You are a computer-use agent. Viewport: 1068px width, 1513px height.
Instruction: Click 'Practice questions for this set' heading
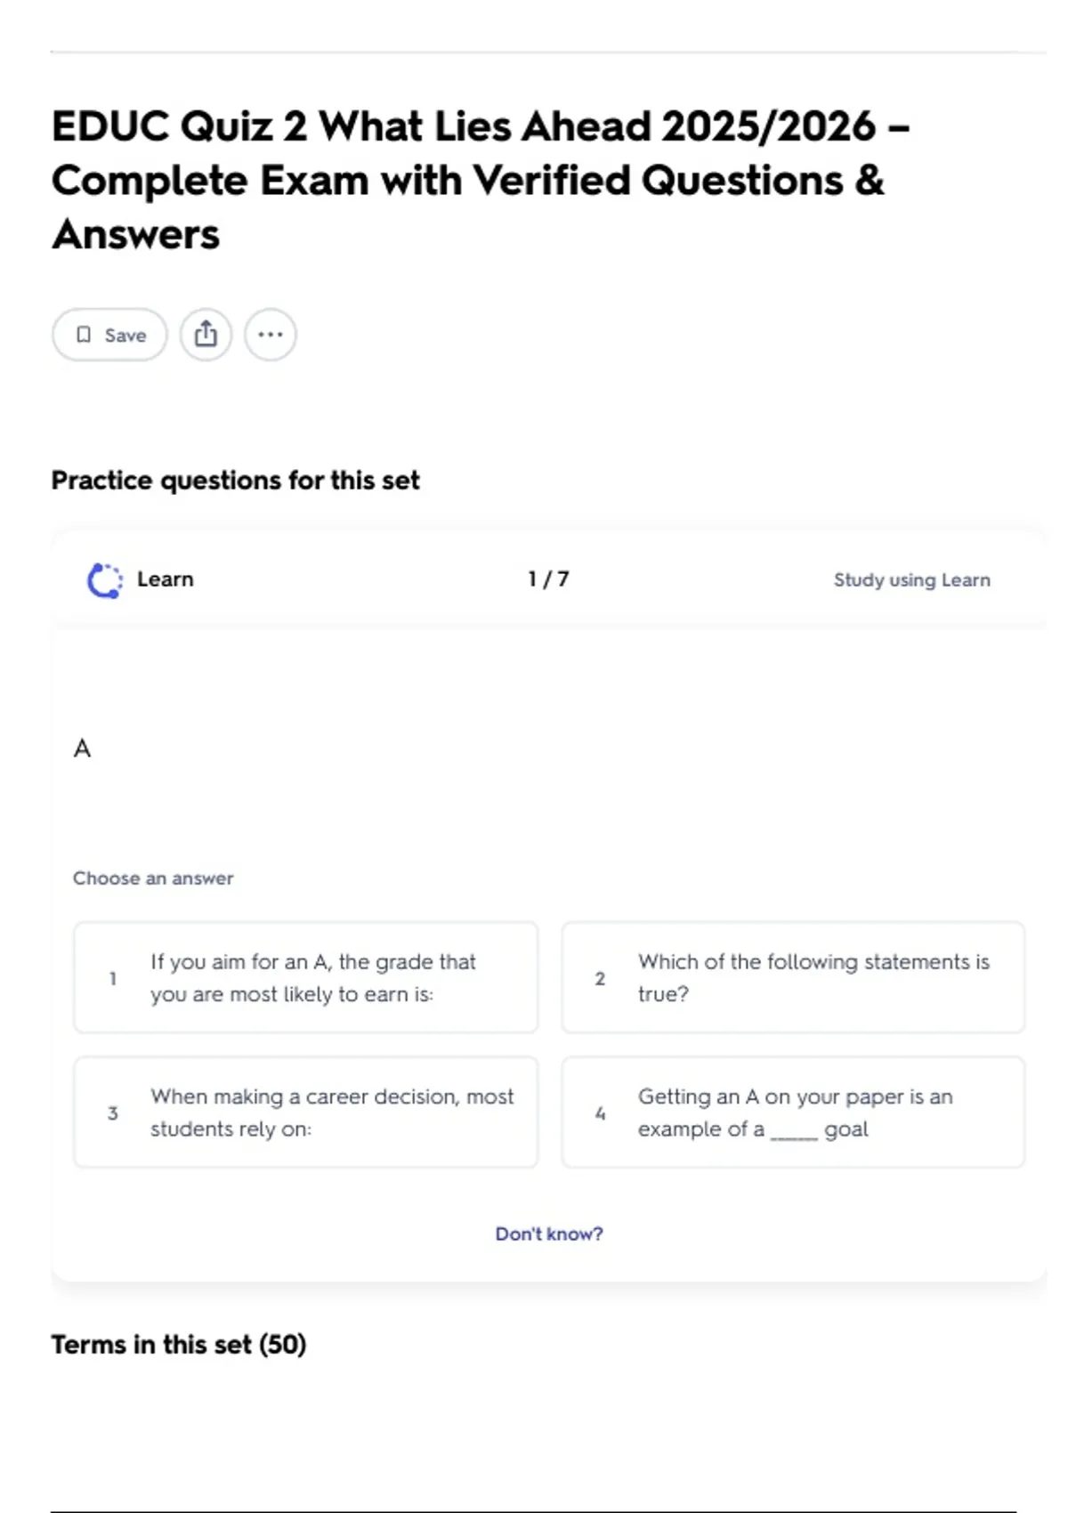coord(235,481)
